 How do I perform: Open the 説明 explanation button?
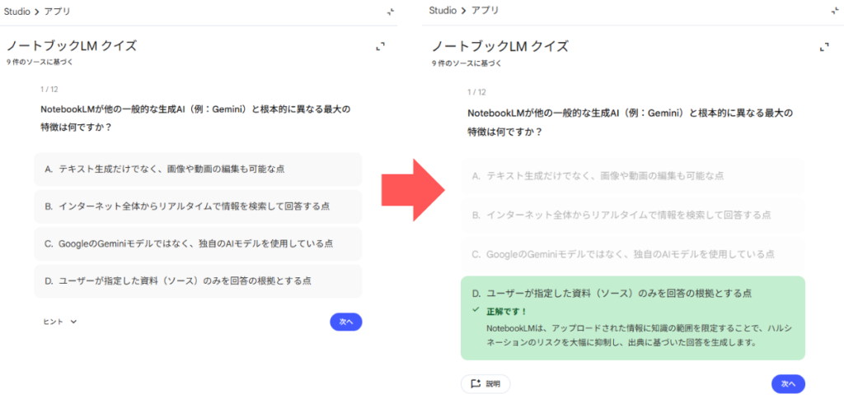[x=485, y=384]
